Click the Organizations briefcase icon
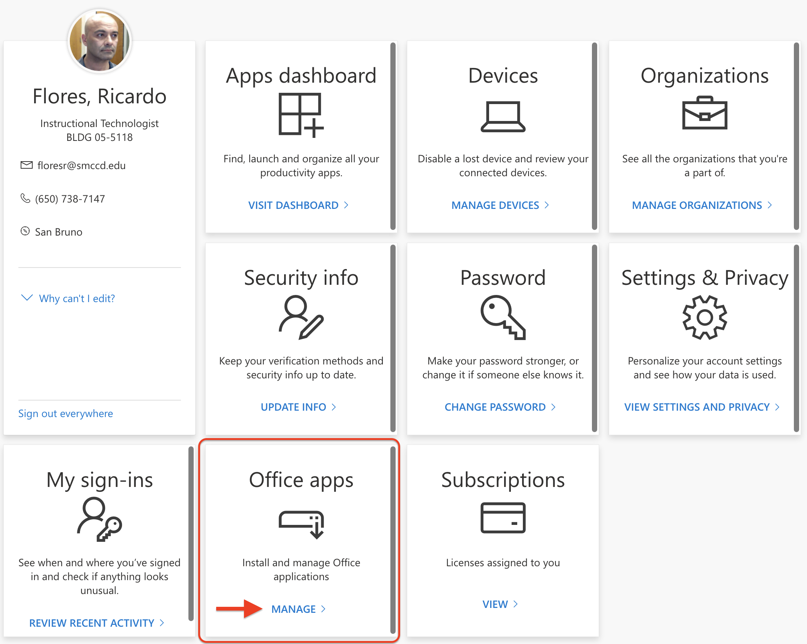Viewport: 807px width, 644px height. [x=705, y=113]
